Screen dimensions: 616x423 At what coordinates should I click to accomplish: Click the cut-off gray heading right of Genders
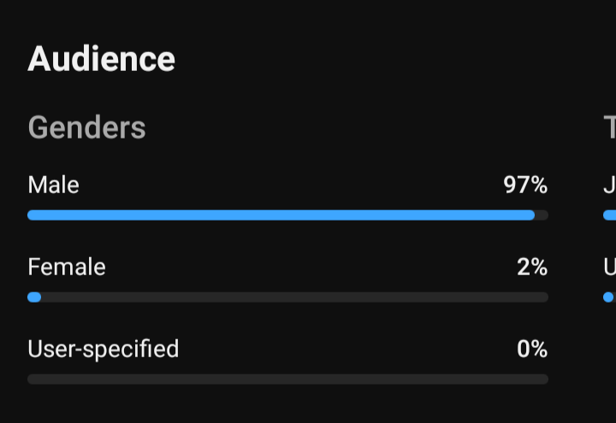[610, 127]
